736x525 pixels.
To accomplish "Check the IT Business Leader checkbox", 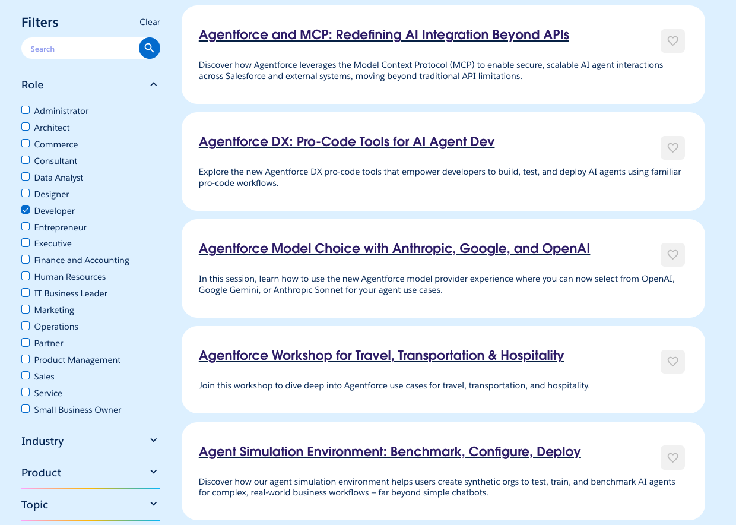I will pyautogui.click(x=26, y=292).
